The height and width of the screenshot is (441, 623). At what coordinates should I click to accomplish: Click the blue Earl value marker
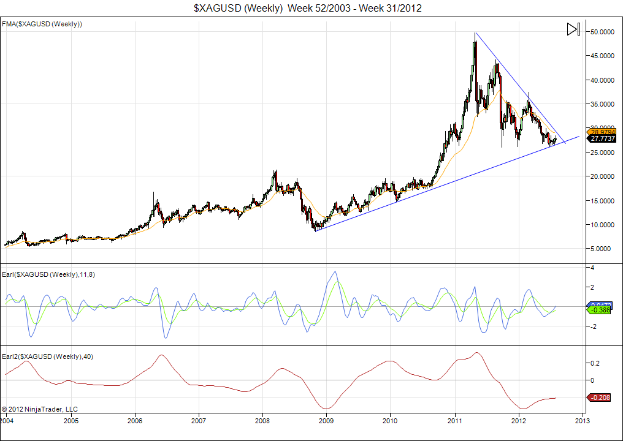tap(601, 304)
